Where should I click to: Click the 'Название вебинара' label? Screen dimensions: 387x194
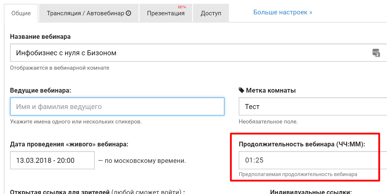point(40,37)
